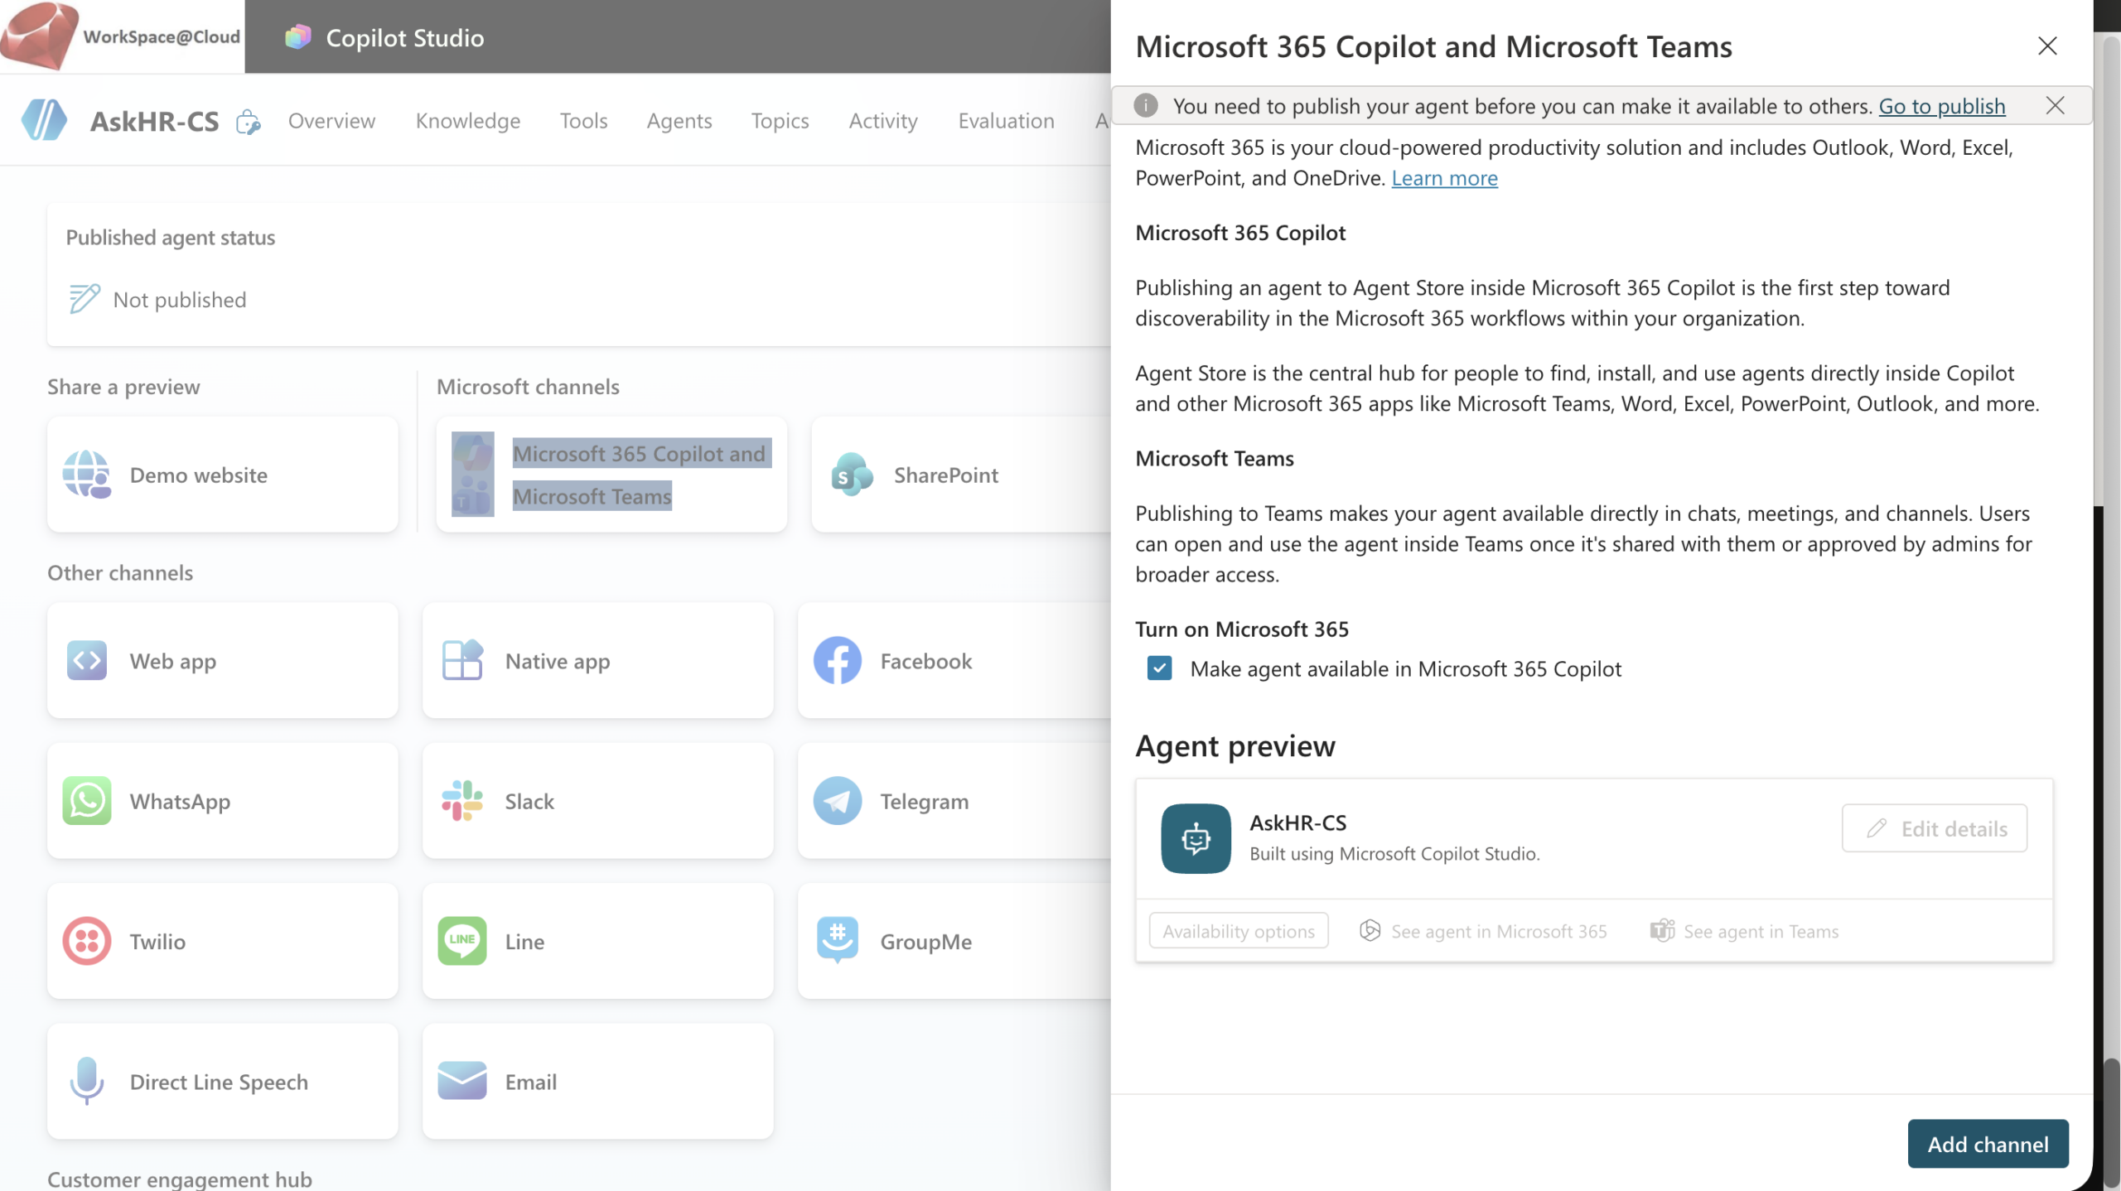Select the SharePoint channel
Image resolution: width=2121 pixels, height=1191 pixels.
pyautogui.click(x=945, y=475)
